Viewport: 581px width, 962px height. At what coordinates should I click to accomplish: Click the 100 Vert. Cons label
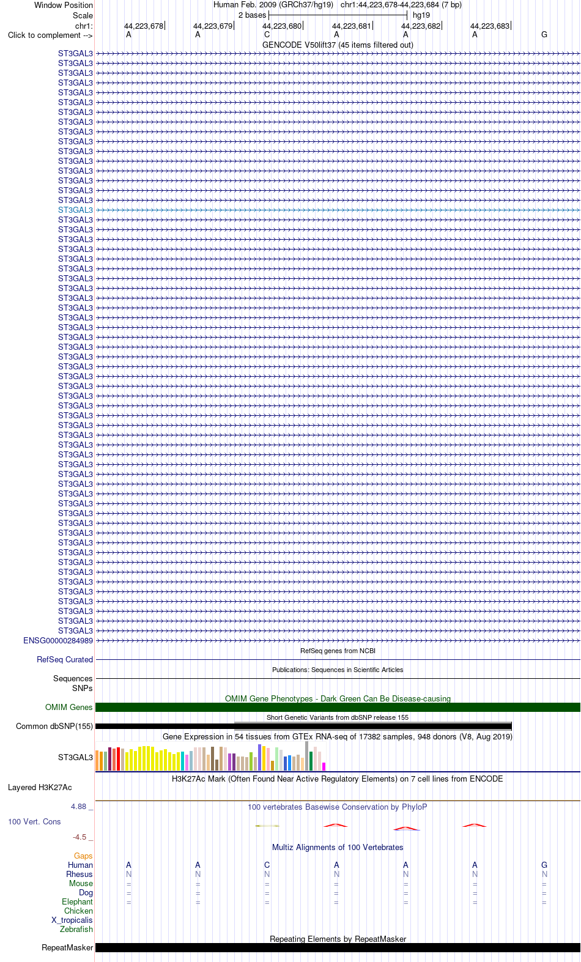pyautogui.click(x=34, y=821)
